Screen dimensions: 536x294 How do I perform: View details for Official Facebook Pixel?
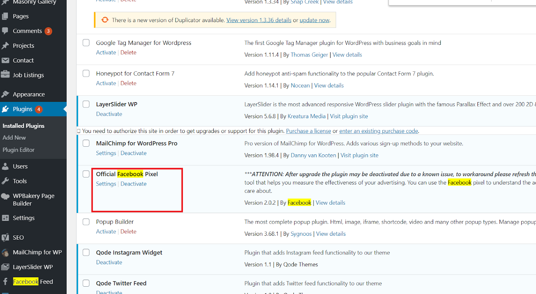330,203
